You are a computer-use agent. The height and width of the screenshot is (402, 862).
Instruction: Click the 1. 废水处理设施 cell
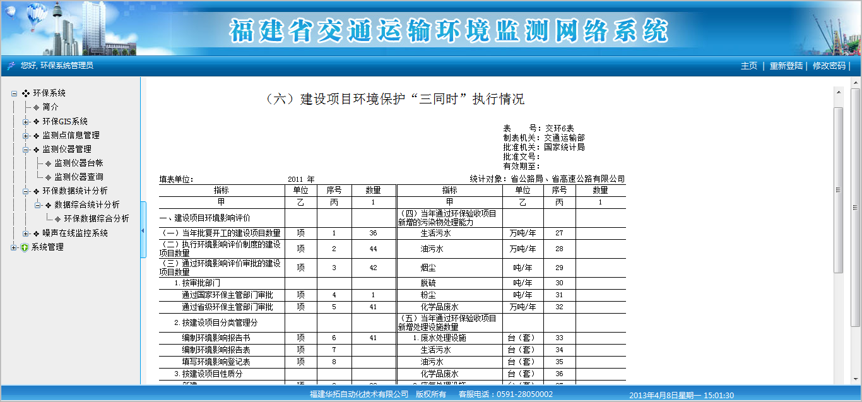449,338
